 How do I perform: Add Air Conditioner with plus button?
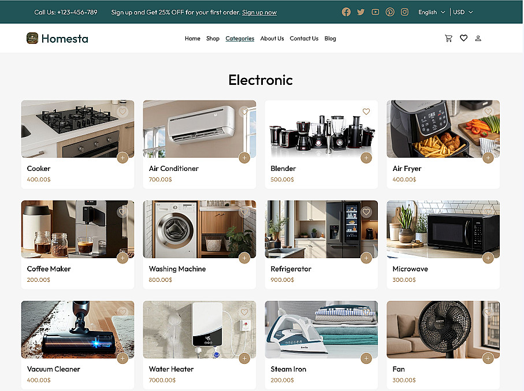tap(244, 158)
